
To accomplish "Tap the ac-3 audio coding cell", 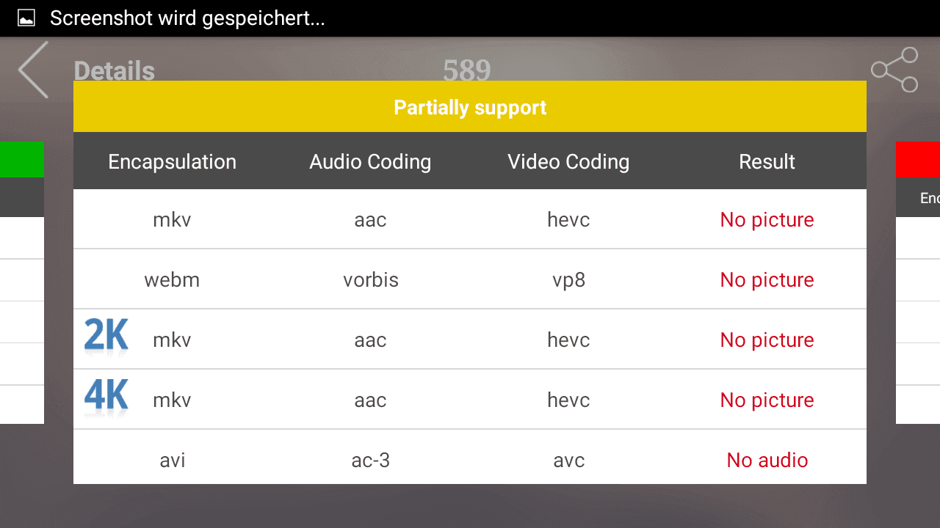I will [x=370, y=460].
